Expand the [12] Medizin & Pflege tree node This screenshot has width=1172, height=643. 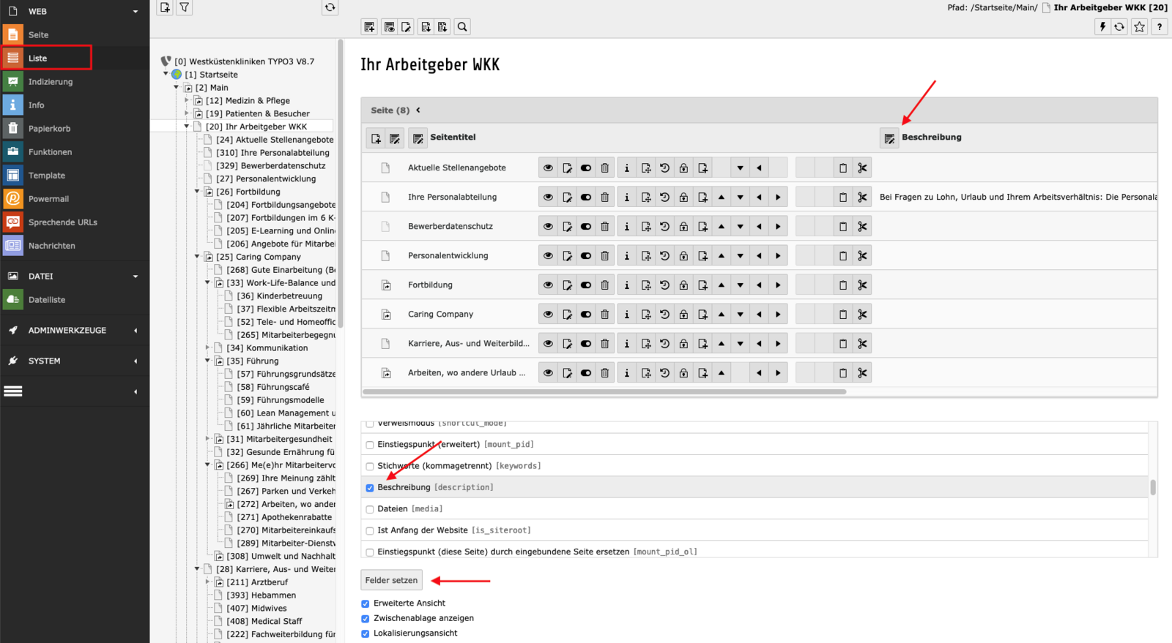187,101
